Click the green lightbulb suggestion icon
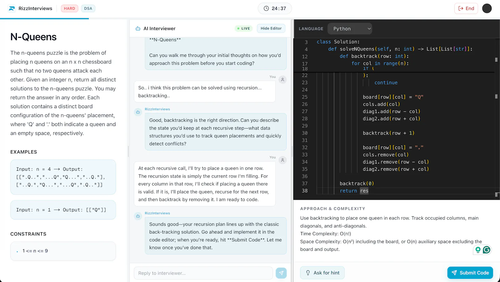The height and width of the screenshot is (282, 500). click(x=478, y=250)
